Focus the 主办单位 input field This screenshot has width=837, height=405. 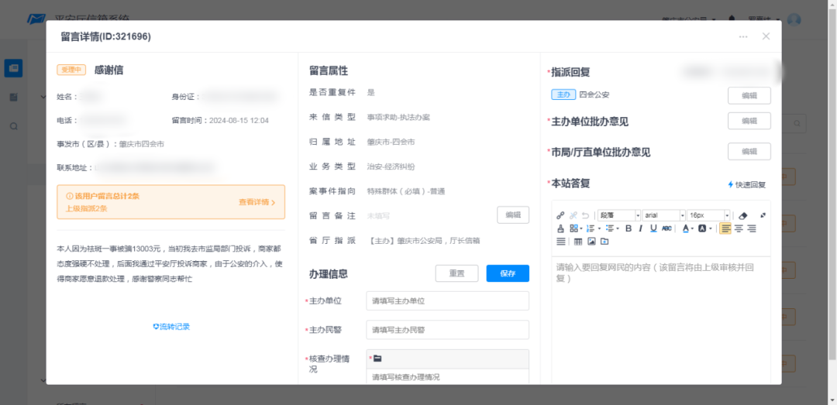(447, 301)
